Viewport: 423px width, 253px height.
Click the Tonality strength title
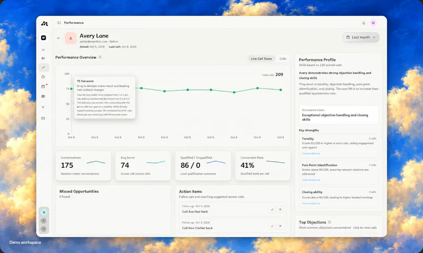click(308, 139)
